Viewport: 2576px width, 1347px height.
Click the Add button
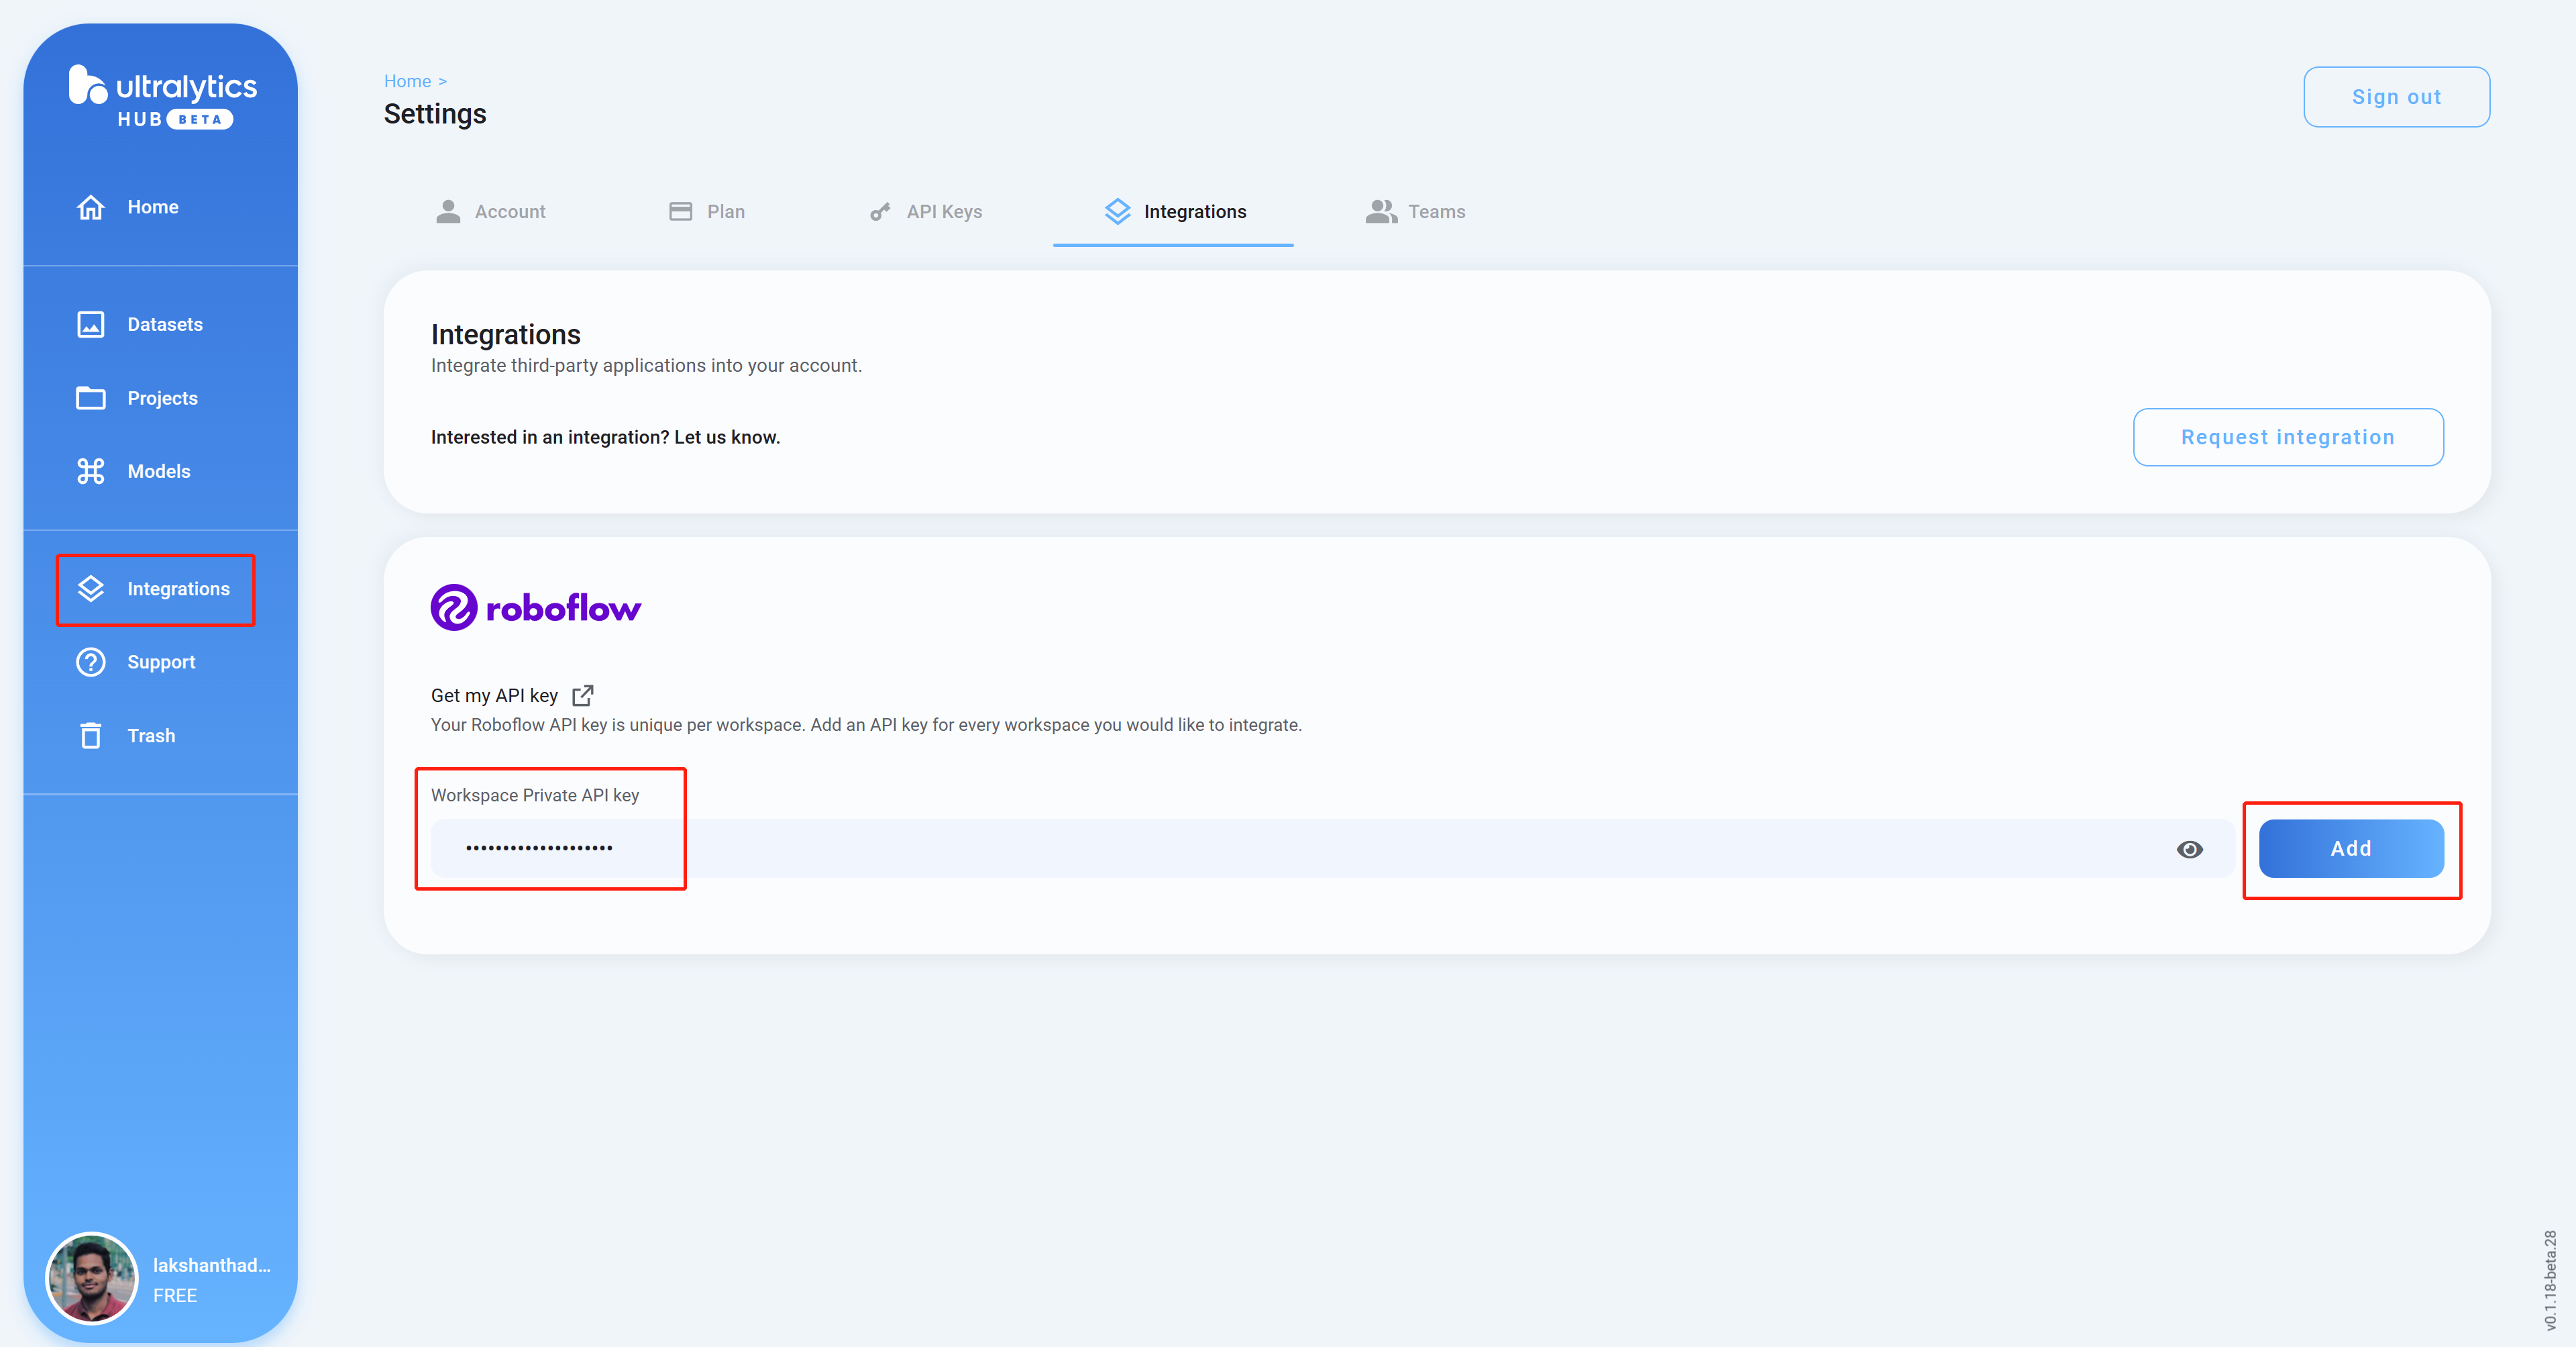pyautogui.click(x=2350, y=848)
